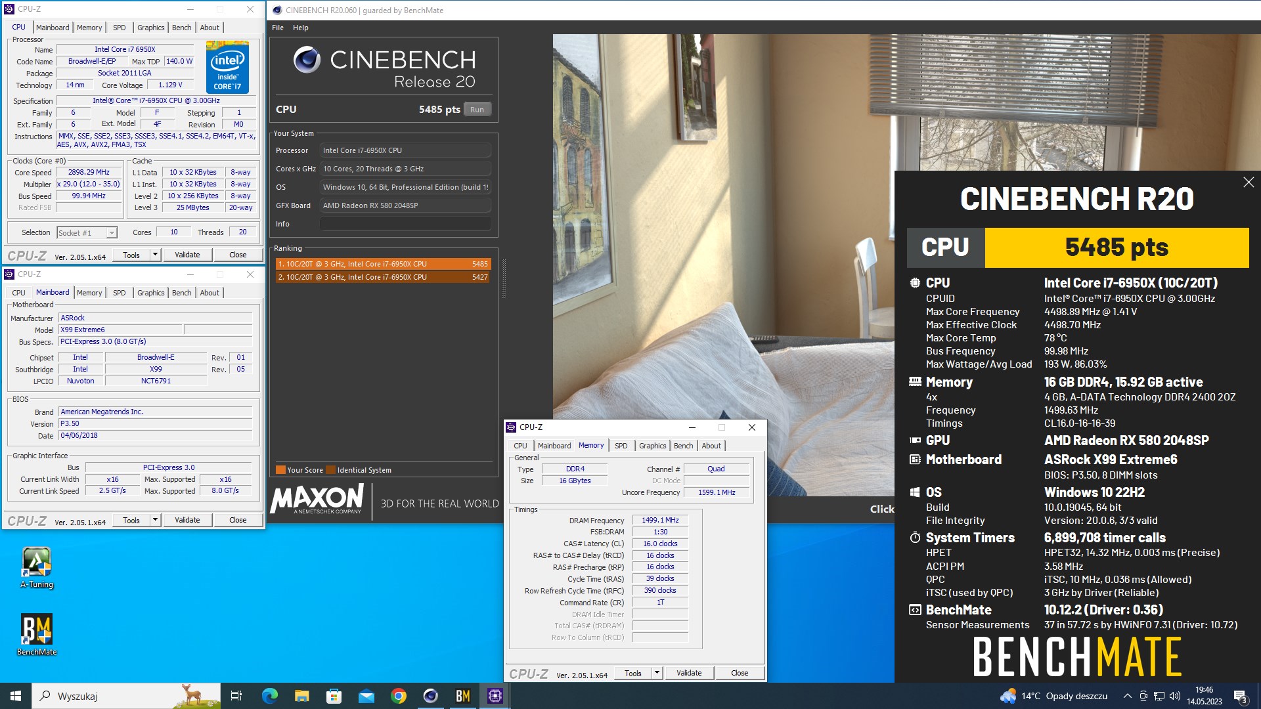
Task: Click Close button in Mainboard CPU-Z window
Action: [238, 520]
